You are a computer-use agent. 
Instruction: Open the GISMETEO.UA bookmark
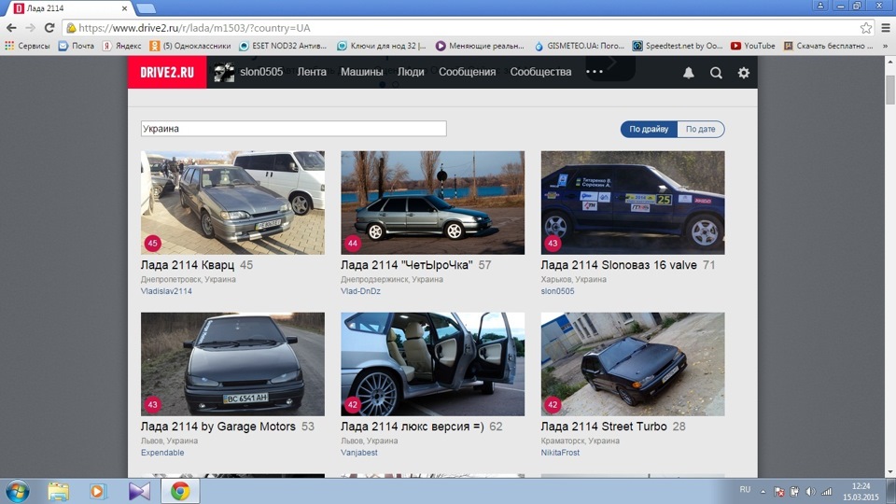point(580,46)
